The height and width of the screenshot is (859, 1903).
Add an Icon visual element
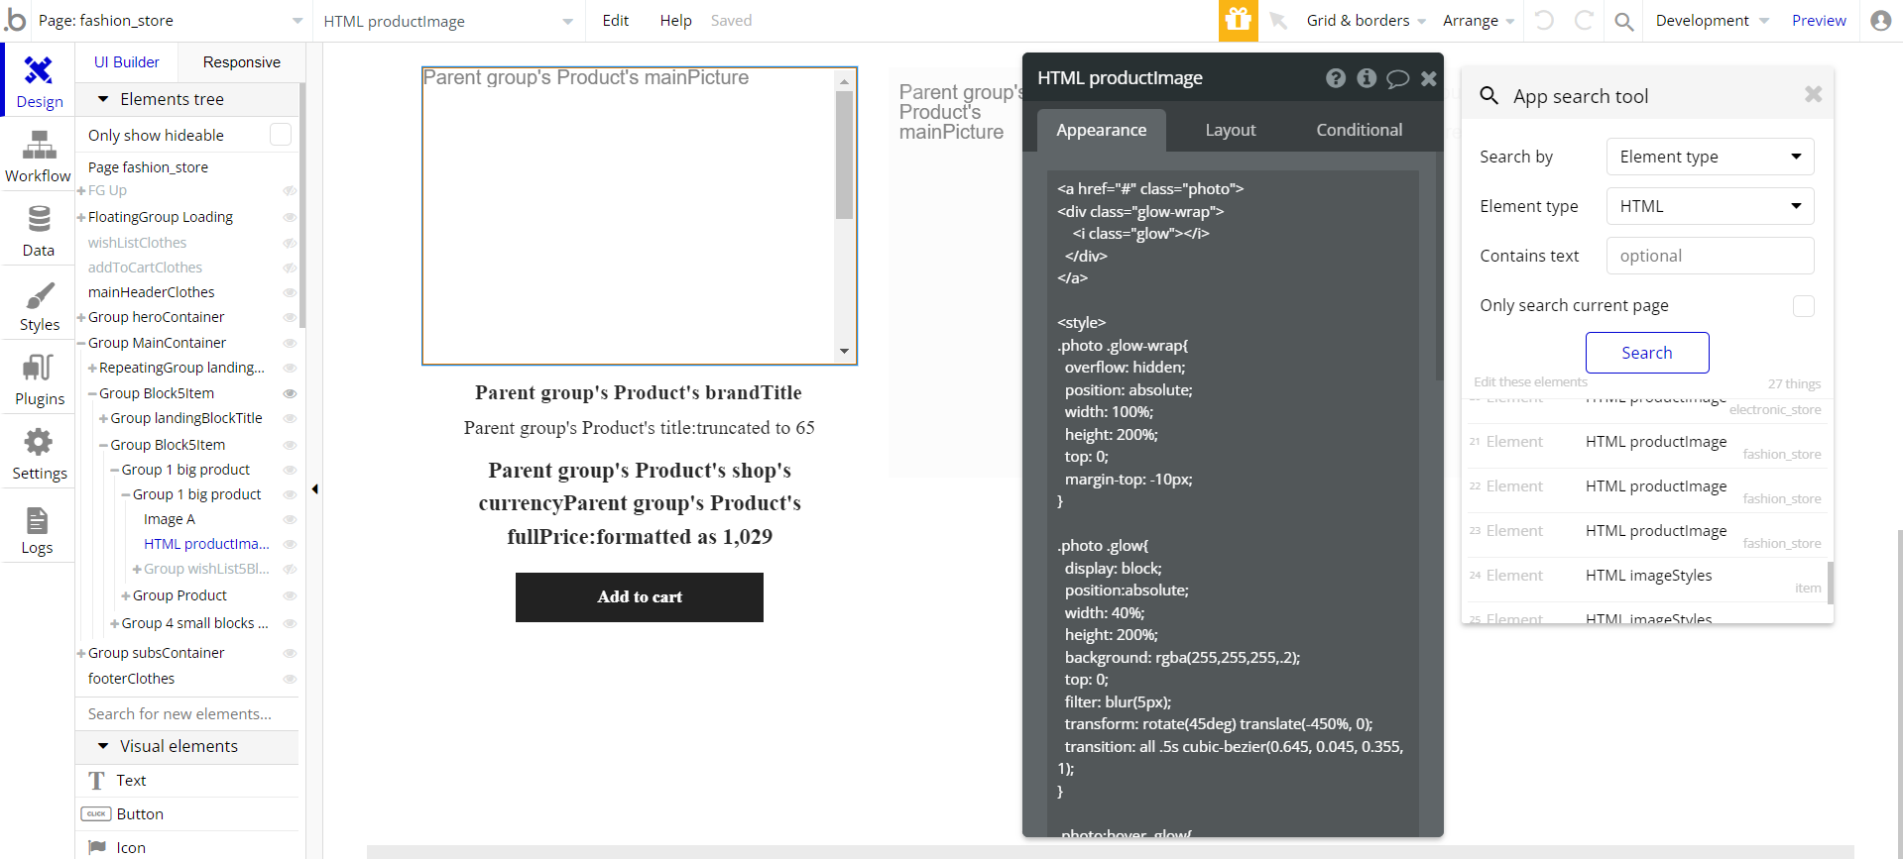point(186,847)
